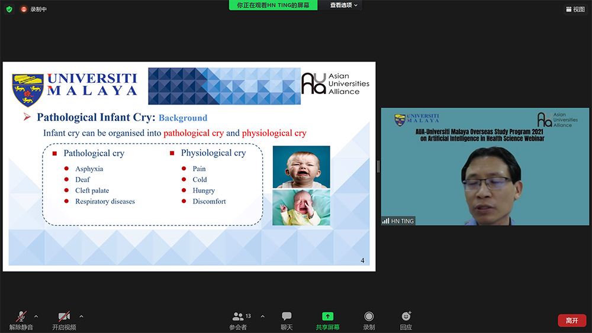Click the 'Pain' bullet item
The height and width of the screenshot is (333, 592).
[x=200, y=169]
